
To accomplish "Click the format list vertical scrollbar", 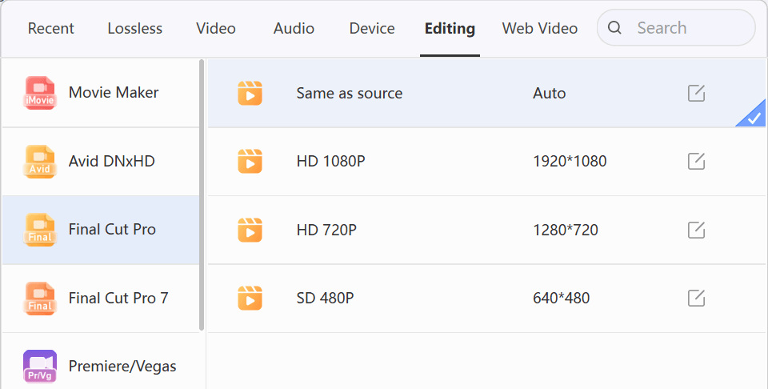I will (x=202, y=195).
